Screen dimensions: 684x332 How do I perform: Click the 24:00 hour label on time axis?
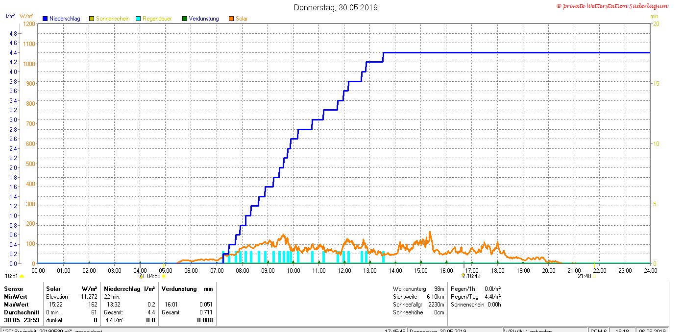click(650, 270)
